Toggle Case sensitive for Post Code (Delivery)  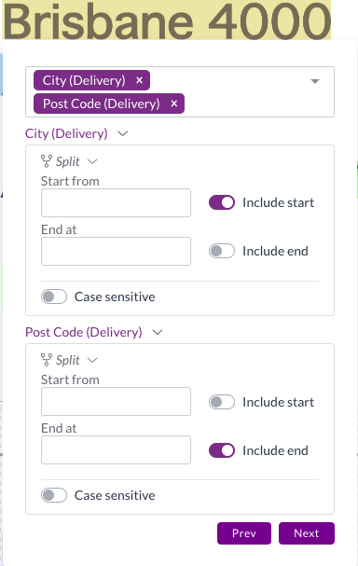(54, 495)
